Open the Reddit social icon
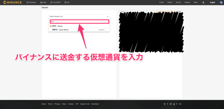Screen dimensions: 224x109 coord(174,104)
